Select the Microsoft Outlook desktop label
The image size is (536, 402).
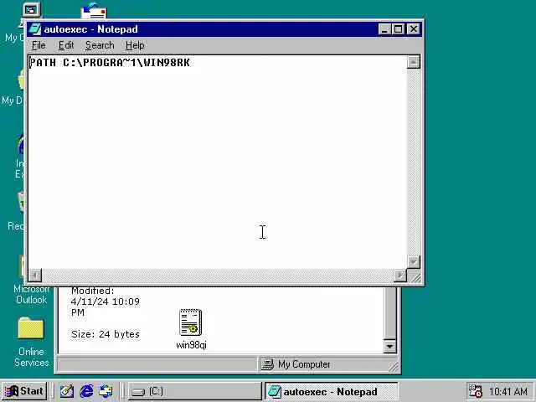(31, 294)
